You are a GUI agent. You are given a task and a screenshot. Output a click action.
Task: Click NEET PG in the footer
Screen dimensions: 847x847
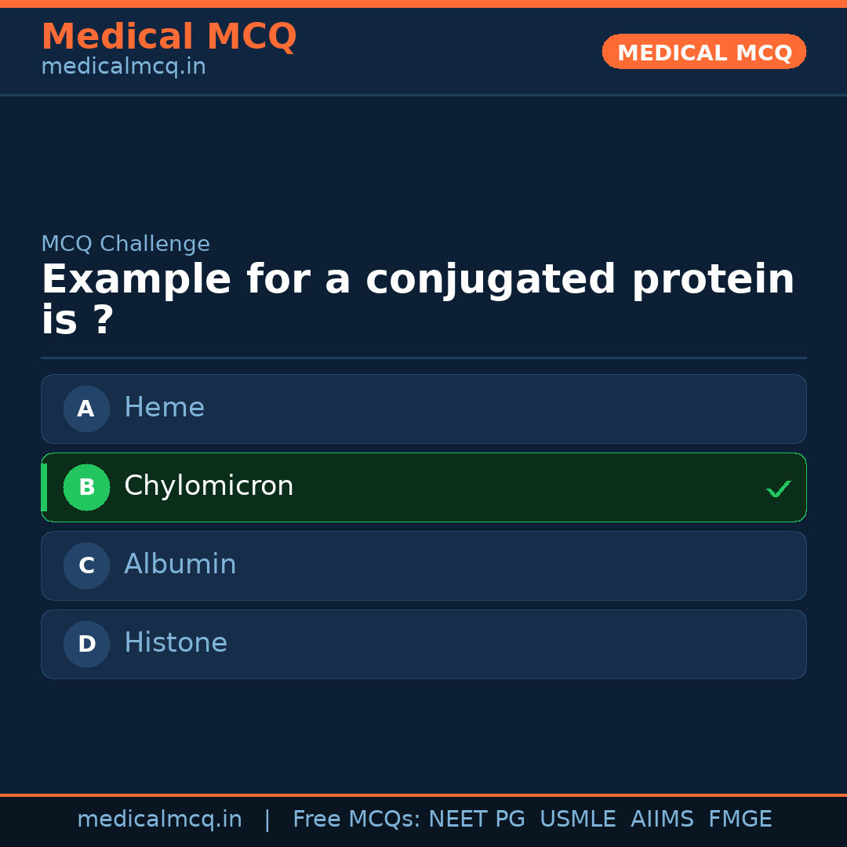point(477,820)
